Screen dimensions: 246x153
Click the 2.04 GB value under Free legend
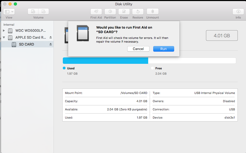161,74
